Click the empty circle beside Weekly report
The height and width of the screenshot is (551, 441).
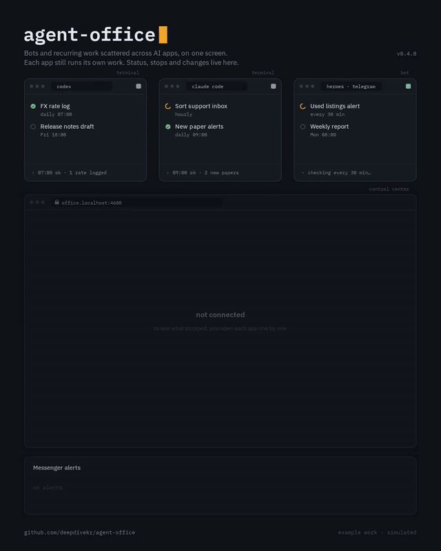(x=302, y=127)
